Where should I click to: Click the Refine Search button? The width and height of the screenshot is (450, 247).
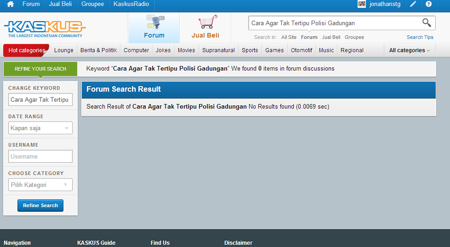pos(40,205)
